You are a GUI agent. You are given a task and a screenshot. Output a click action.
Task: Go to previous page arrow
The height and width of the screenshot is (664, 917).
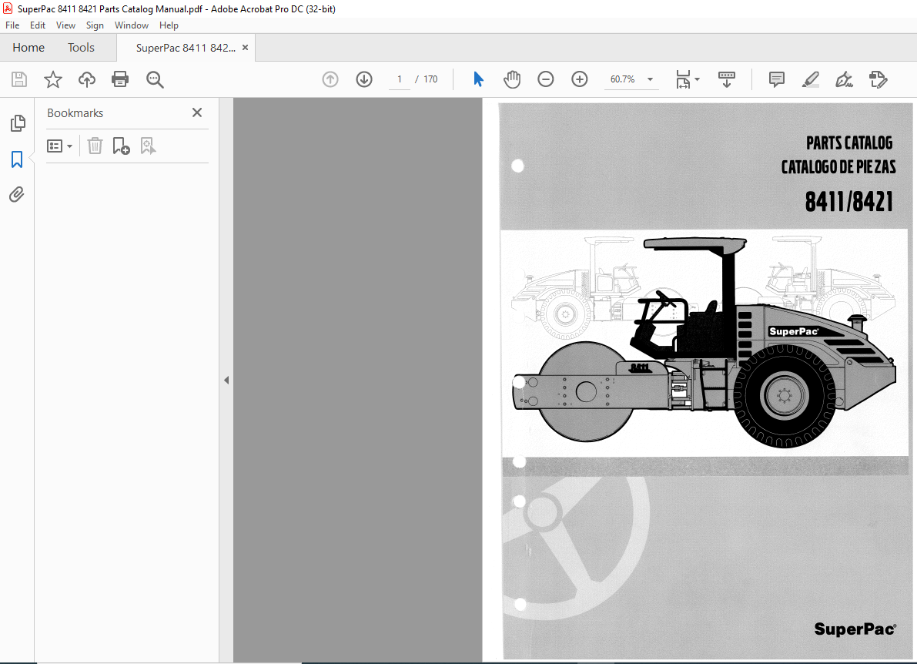tap(330, 79)
